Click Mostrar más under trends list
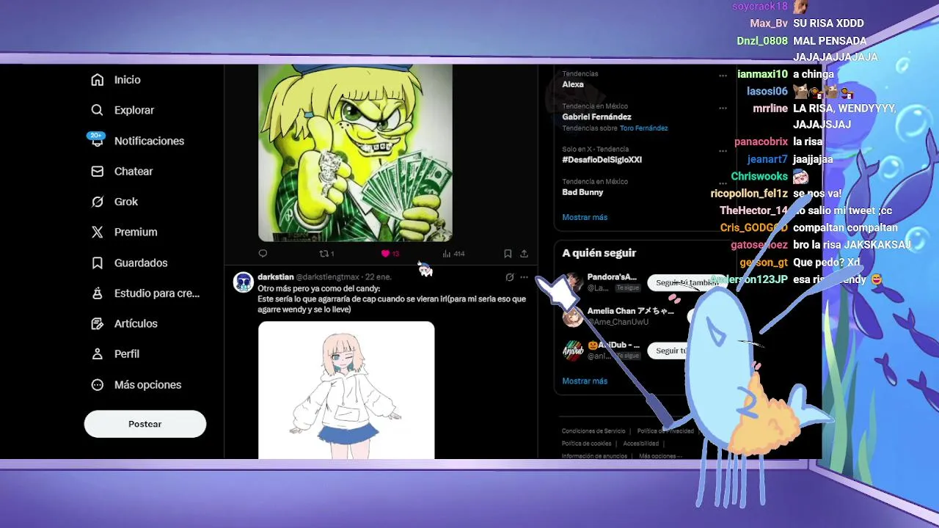Viewport: 939px width, 528px height. pos(585,217)
